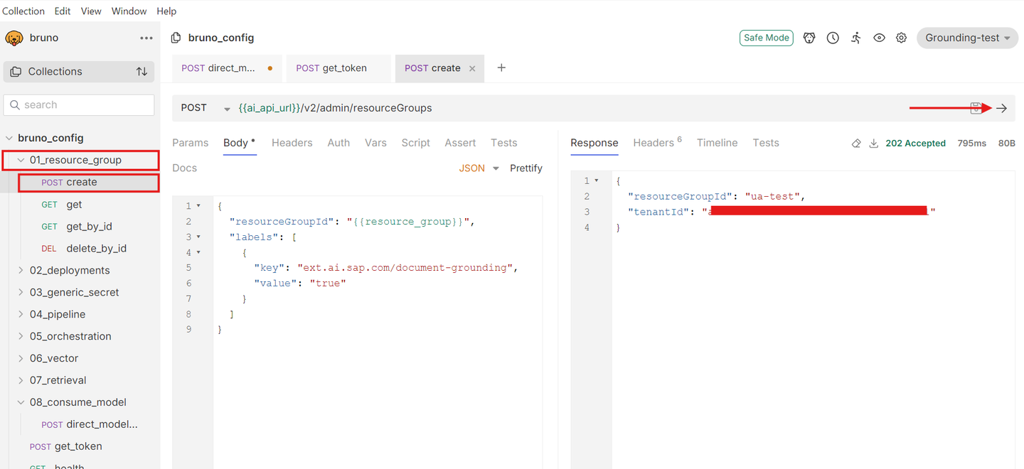The height and width of the screenshot is (469, 1024).
Task: Expand the 02_deployments folder
Action: pyautogui.click(x=21, y=271)
